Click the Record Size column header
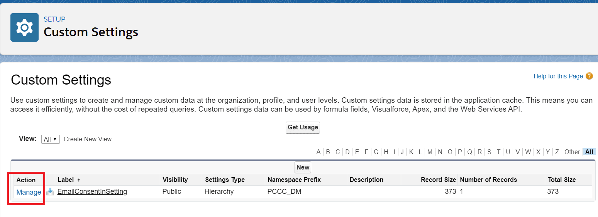Screen dimensions: 598x217 pos(438,180)
